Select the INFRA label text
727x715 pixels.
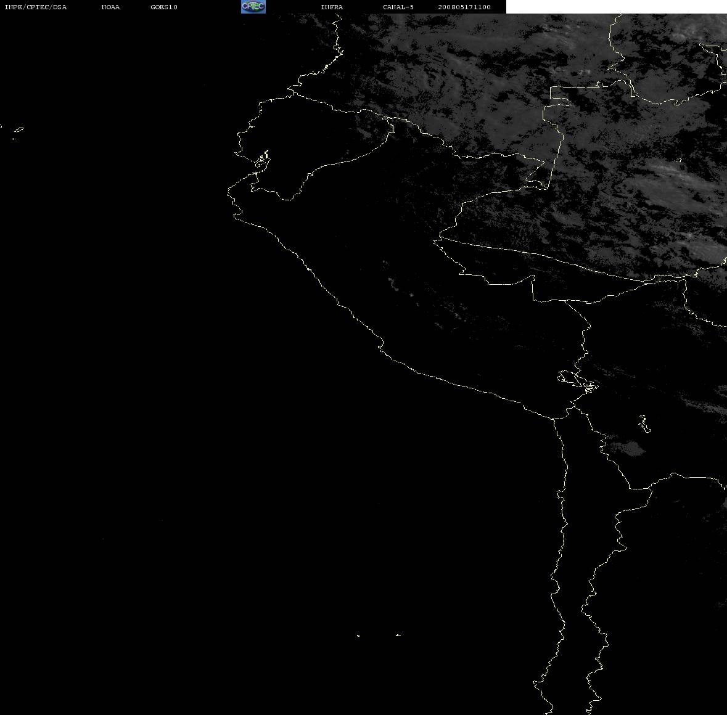[x=332, y=7]
